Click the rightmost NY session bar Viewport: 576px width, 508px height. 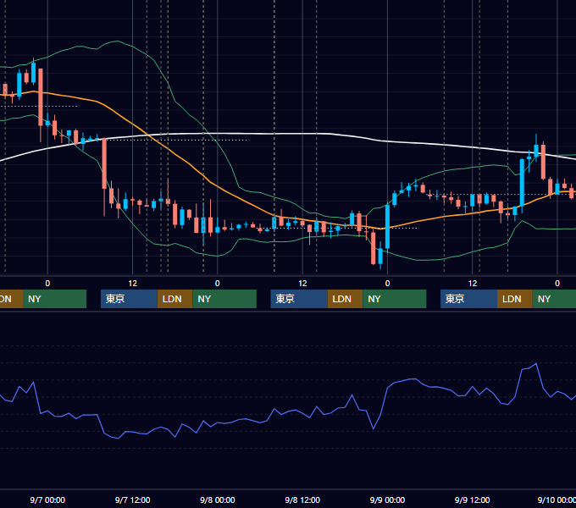pyautogui.click(x=554, y=299)
